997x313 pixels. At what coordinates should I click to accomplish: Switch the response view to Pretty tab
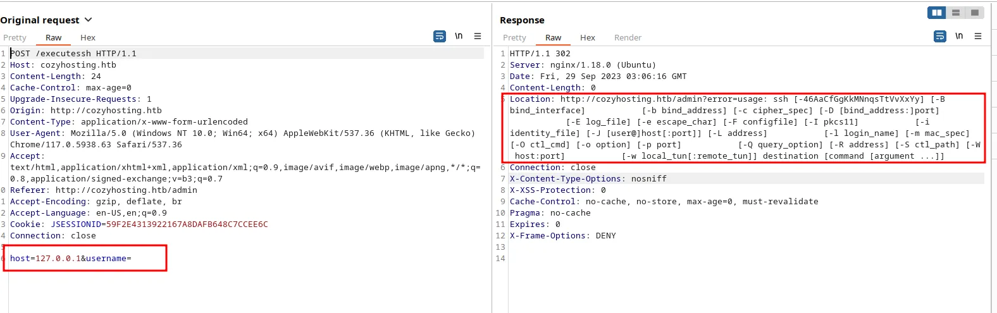click(x=514, y=38)
